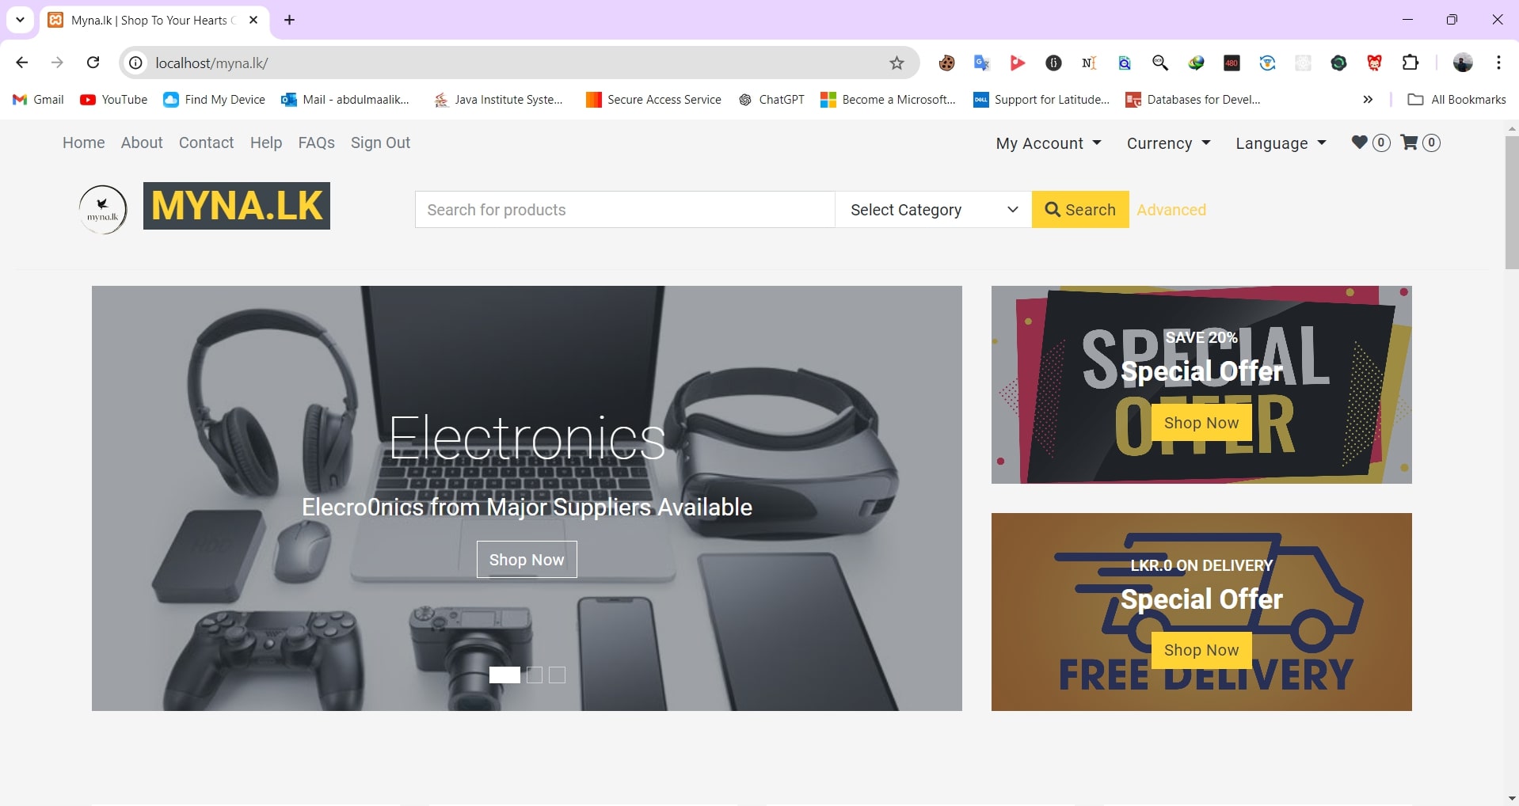Open the Advanced search link
This screenshot has width=1519, height=806.
1171,209
